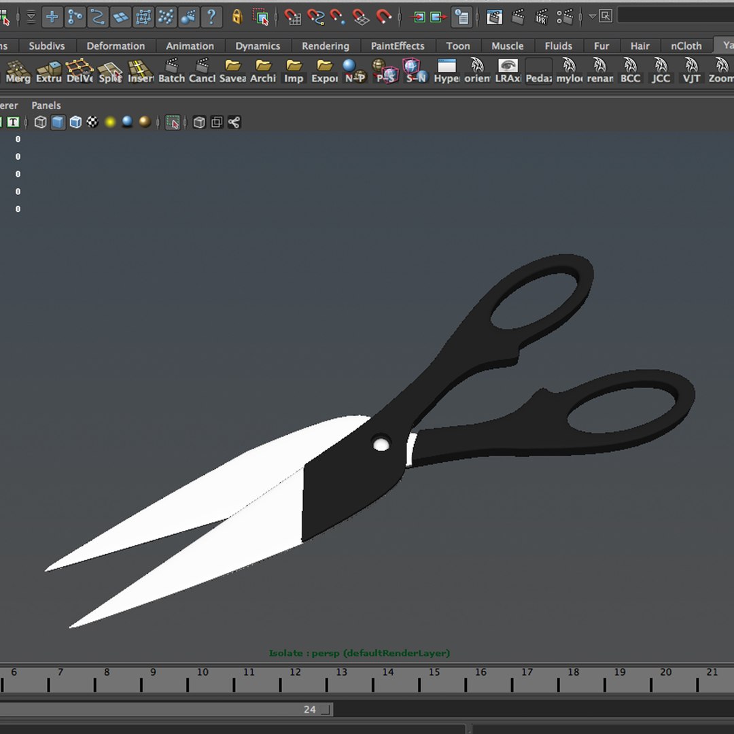Run the VJT script shelf icon

coord(691,71)
